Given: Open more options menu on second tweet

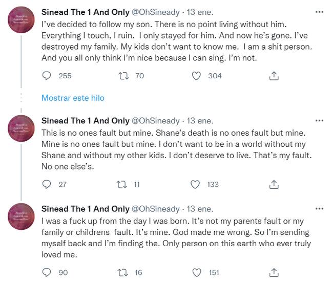Looking at the screenshot, I should click(x=320, y=121).
